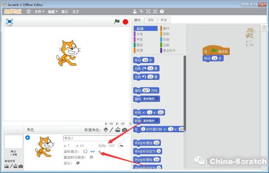Select left-right flip rotation mode
Viewport: 269px width, 173px height.
(92, 152)
